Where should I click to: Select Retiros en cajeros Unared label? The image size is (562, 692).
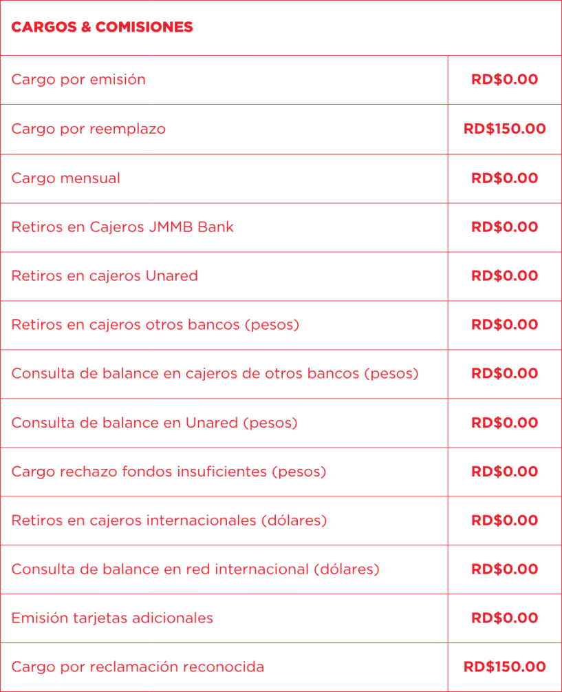pyautogui.click(x=105, y=276)
